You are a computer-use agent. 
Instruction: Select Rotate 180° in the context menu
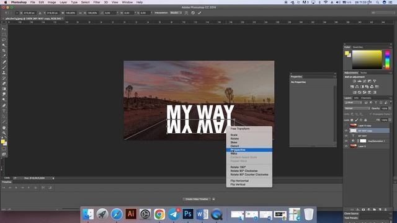click(x=249, y=167)
